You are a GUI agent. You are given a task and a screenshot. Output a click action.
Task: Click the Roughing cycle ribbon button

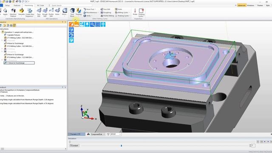tap(106, 12)
